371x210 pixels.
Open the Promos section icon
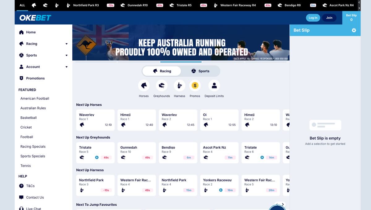click(195, 85)
